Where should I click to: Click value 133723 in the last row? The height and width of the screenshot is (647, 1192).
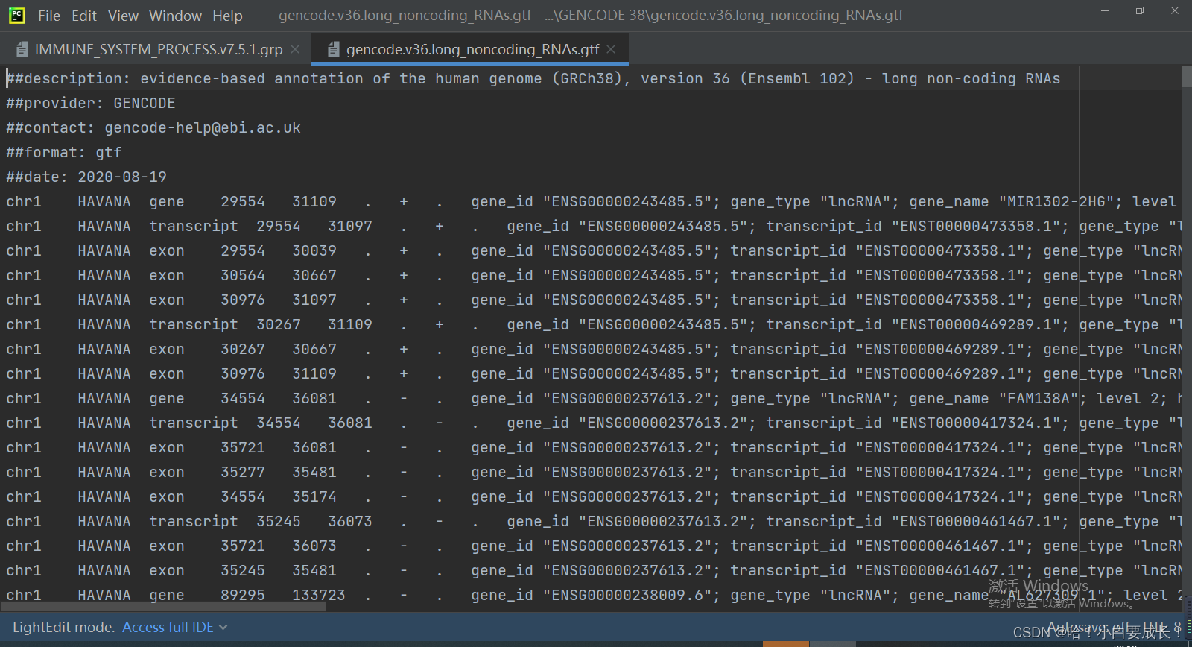[x=319, y=595]
